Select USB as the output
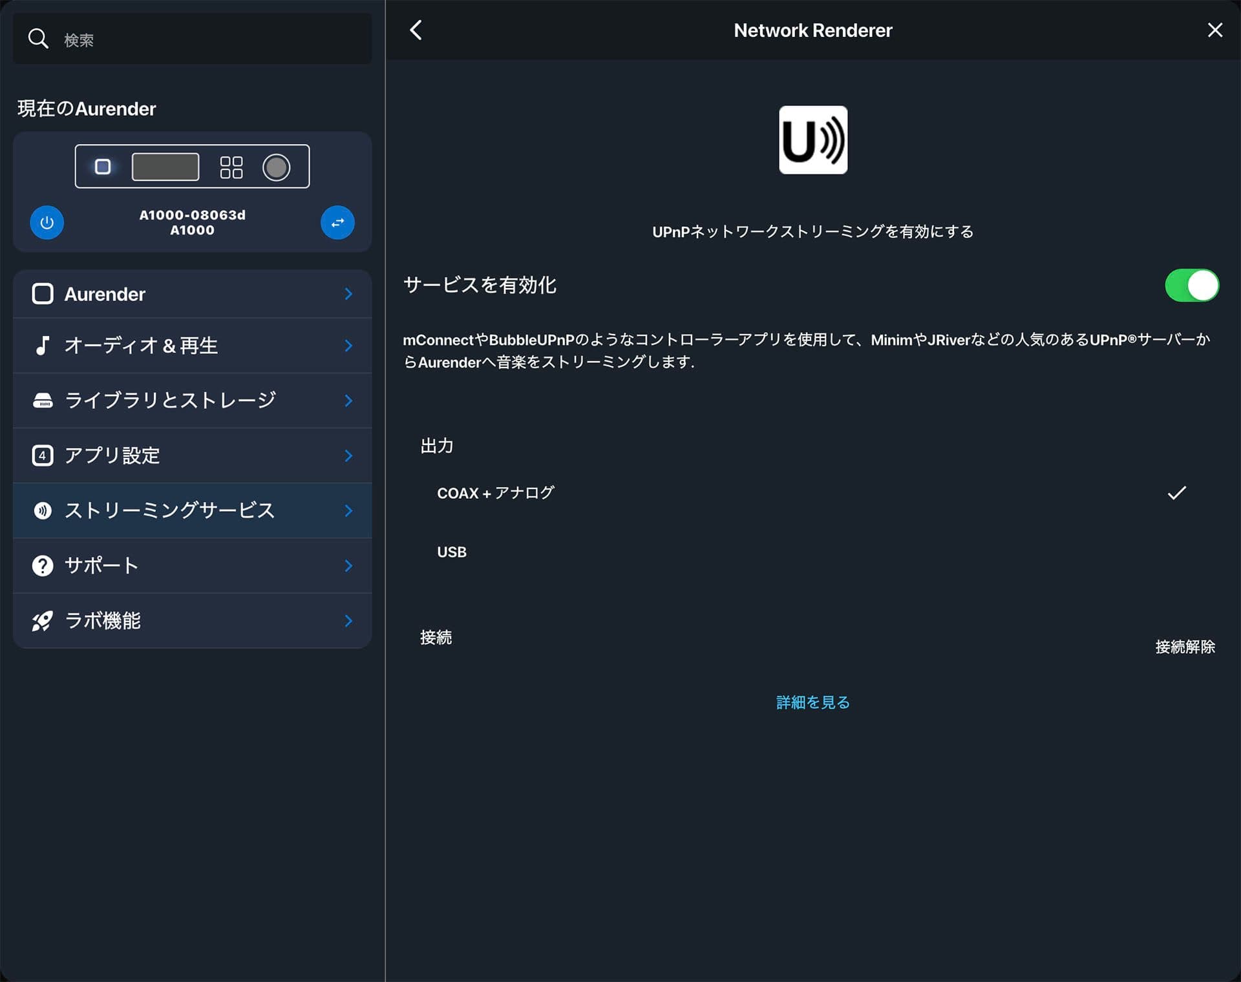Image resolution: width=1241 pixels, height=982 pixels. [x=451, y=552]
